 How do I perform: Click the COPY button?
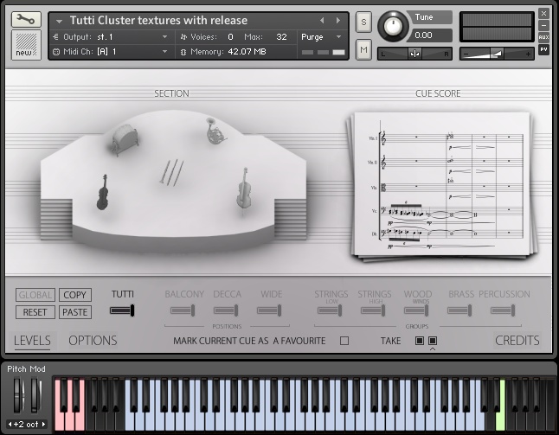(75, 295)
